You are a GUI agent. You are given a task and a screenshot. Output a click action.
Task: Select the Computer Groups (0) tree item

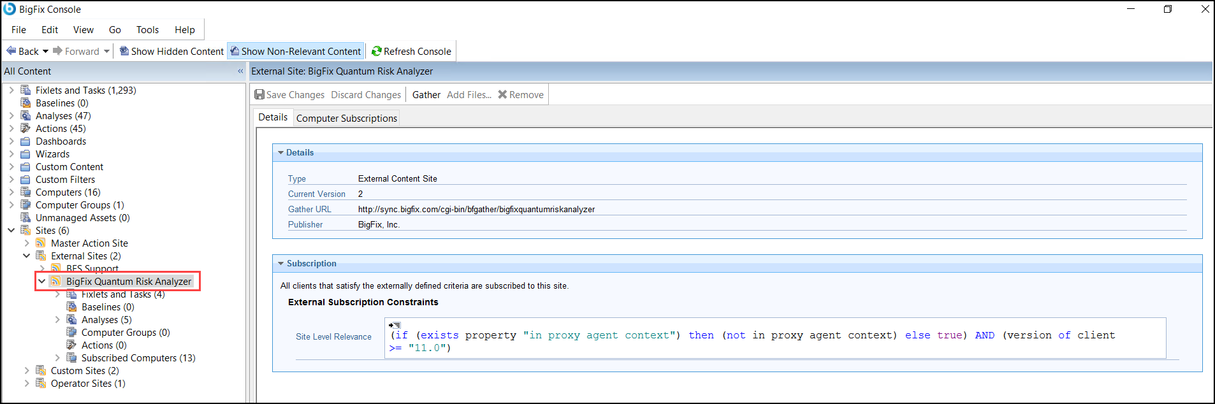click(x=126, y=332)
